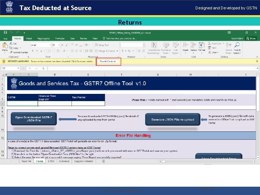Viewport: 260px width, 195px height.
Task: Open Conditional Formatting
Action: (x=154, y=48)
